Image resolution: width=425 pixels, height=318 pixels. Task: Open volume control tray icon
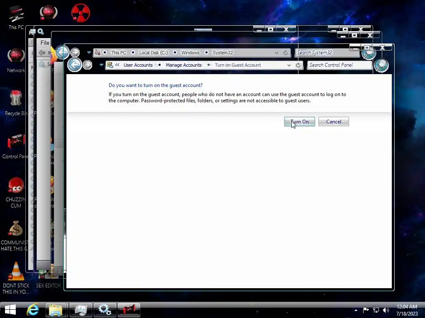[386, 310]
